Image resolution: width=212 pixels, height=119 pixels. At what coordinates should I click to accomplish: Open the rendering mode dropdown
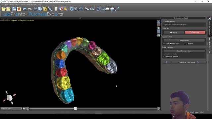[x=11, y=109]
